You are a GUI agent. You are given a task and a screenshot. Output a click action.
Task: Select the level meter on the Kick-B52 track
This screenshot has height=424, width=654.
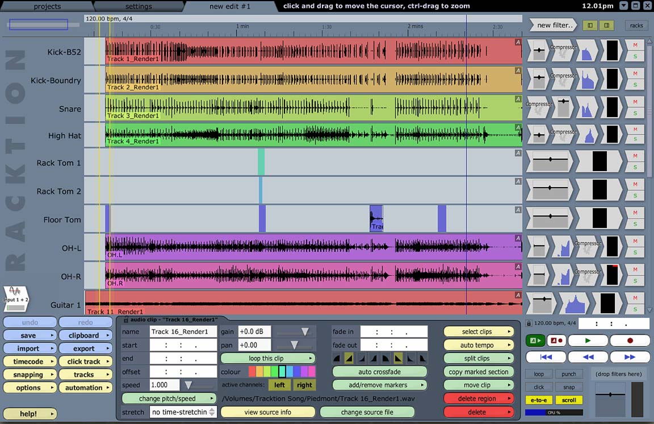click(612, 51)
